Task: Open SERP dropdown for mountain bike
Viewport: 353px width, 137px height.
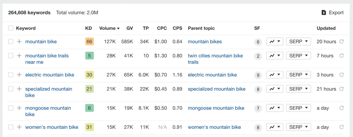Action: [299, 41]
